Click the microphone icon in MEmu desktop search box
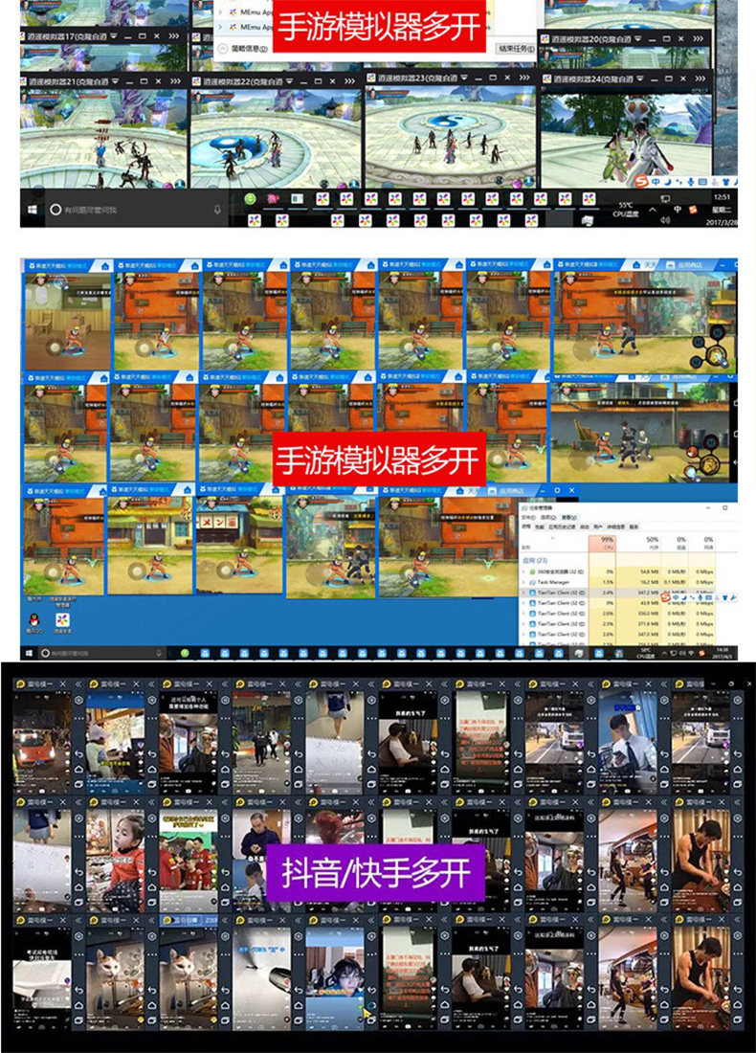Viewport: 756px width, 1053px height. 217,210
